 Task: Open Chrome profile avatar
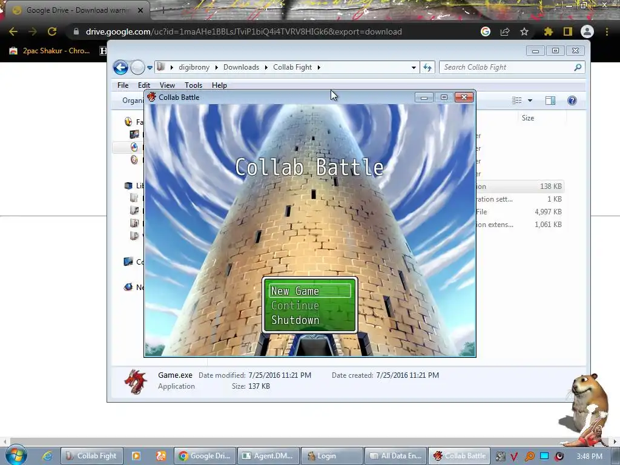pyautogui.click(x=587, y=31)
